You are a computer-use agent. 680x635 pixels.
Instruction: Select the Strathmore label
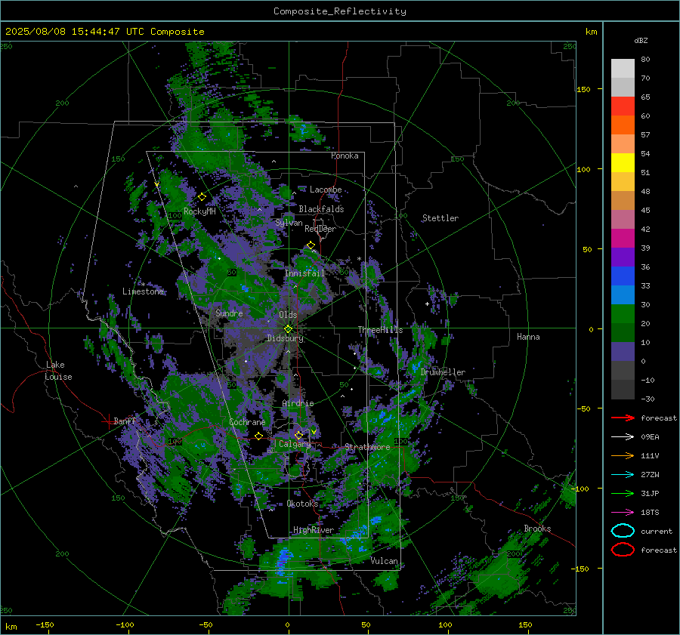[367, 447]
